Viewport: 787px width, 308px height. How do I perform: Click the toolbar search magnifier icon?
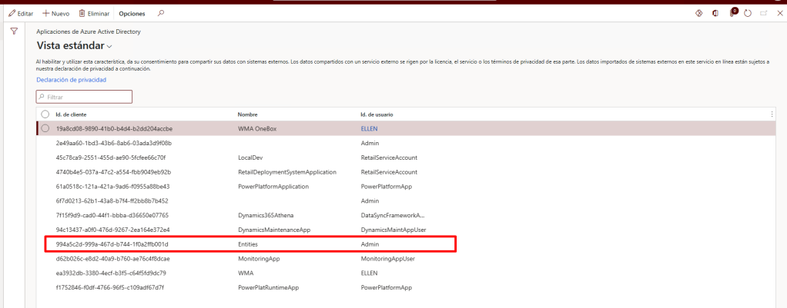[x=160, y=13]
